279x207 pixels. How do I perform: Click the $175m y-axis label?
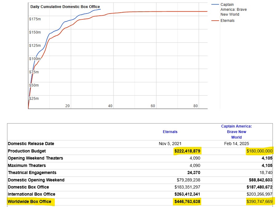(35, 19)
